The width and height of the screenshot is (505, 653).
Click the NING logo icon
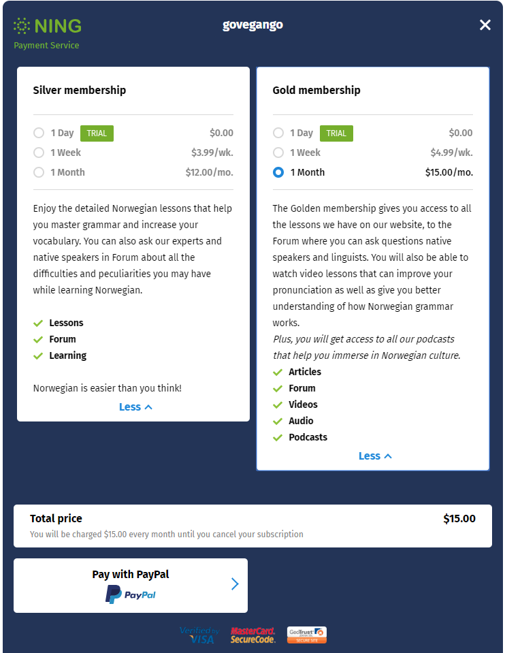tap(22, 26)
